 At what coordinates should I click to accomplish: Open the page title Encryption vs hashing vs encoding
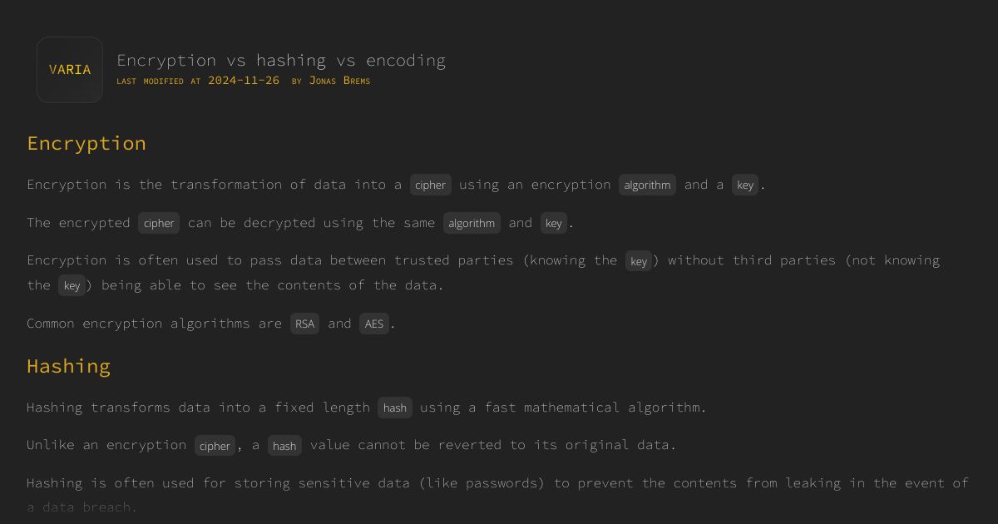point(281,60)
